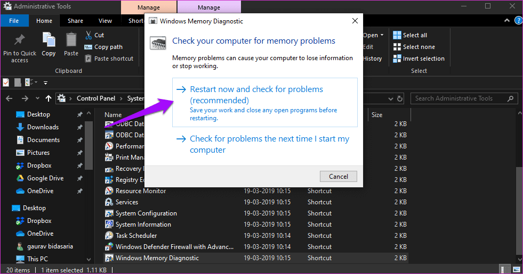
Task: Click the Performance Monitor icon
Action: tap(109, 146)
